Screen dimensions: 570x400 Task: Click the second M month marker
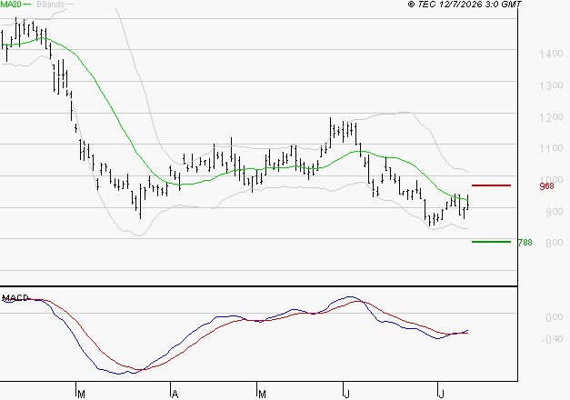[262, 395]
